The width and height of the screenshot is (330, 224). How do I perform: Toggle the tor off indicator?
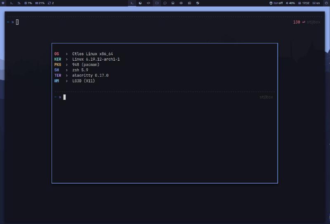[276, 3]
